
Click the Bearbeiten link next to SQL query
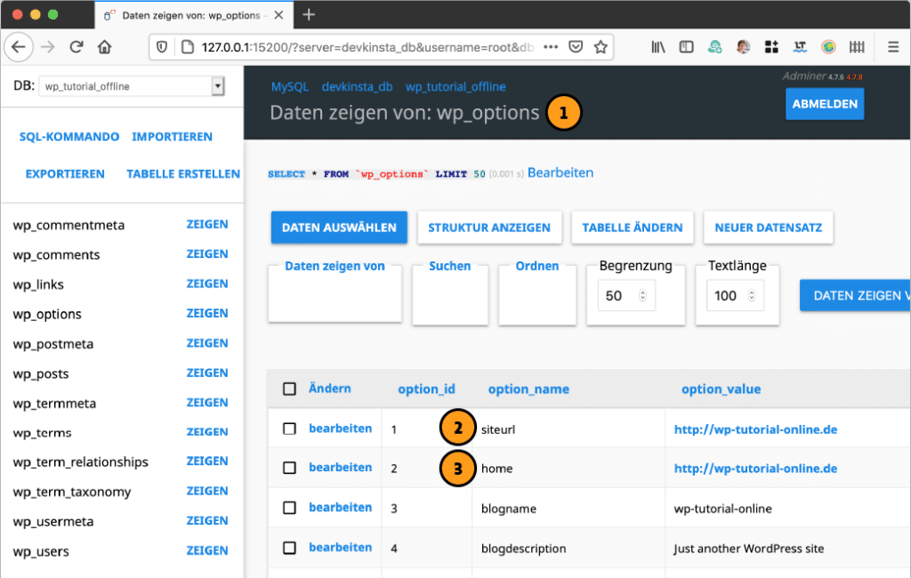pos(560,173)
